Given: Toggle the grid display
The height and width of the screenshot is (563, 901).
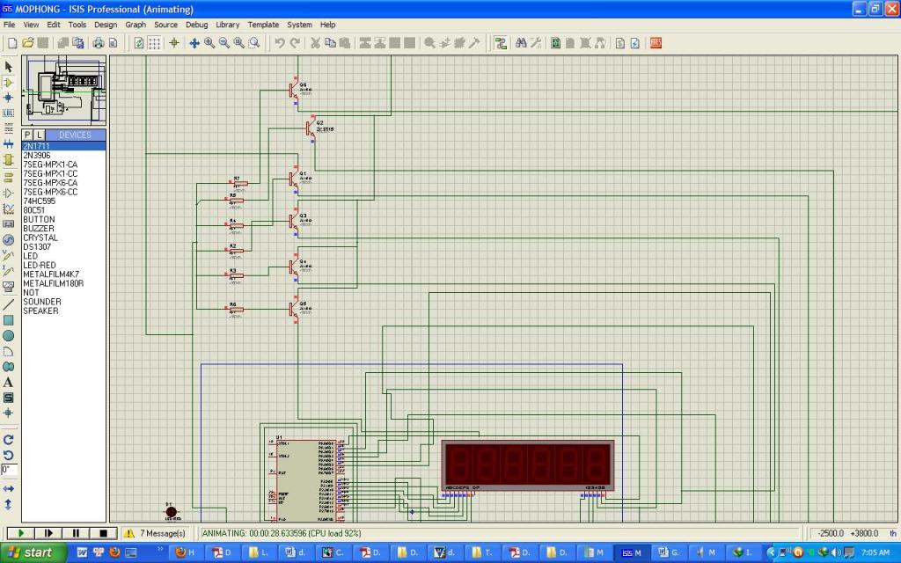Looking at the screenshot, I should click(x=154, y=42).
